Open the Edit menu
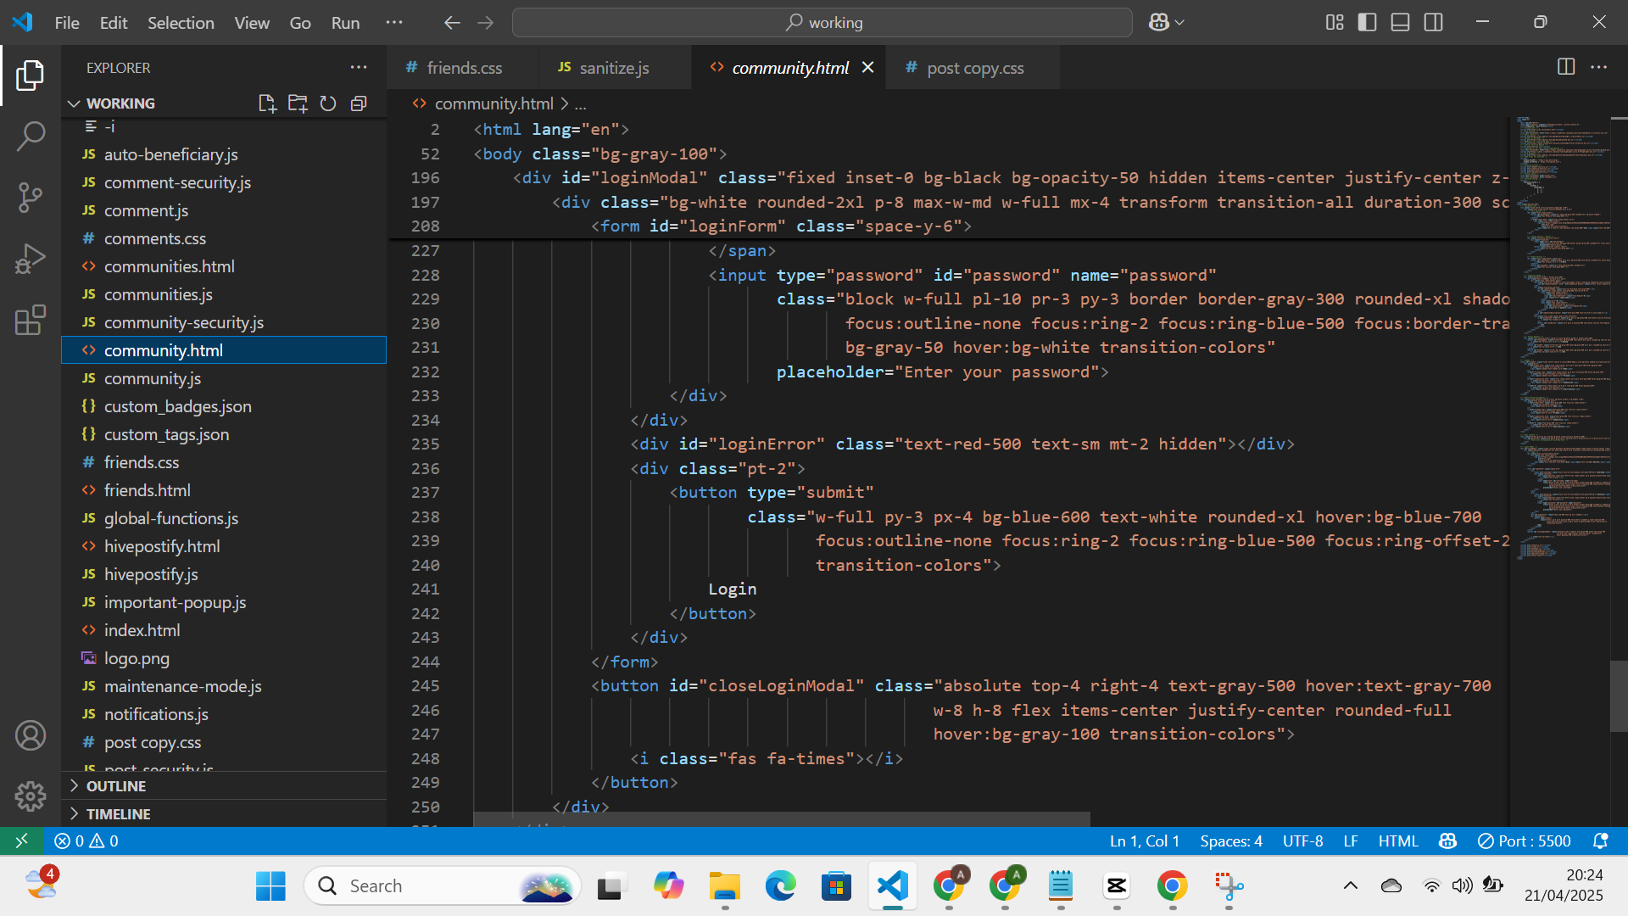 pyautogui.click(x=114, y=23)
